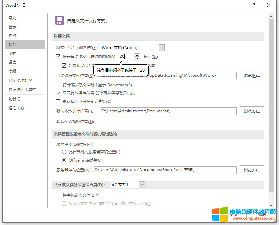The width and height of the screenshot is (279, 225).
Task: Click 浏览 button for 服务器草稿位置
Action: (x=251, y=170)
